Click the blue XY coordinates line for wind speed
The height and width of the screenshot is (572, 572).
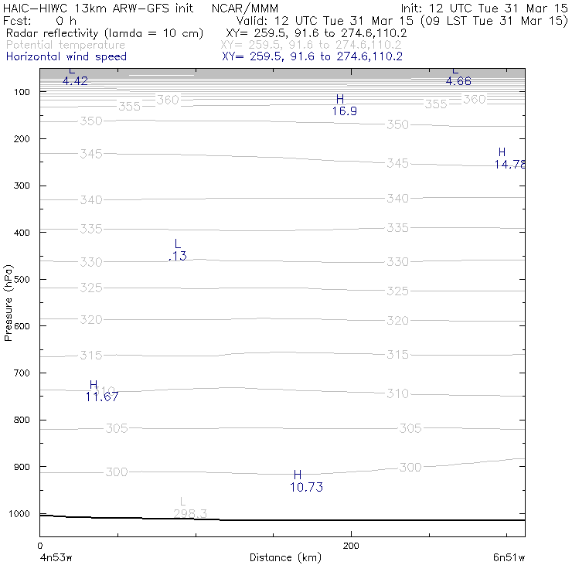312,56
